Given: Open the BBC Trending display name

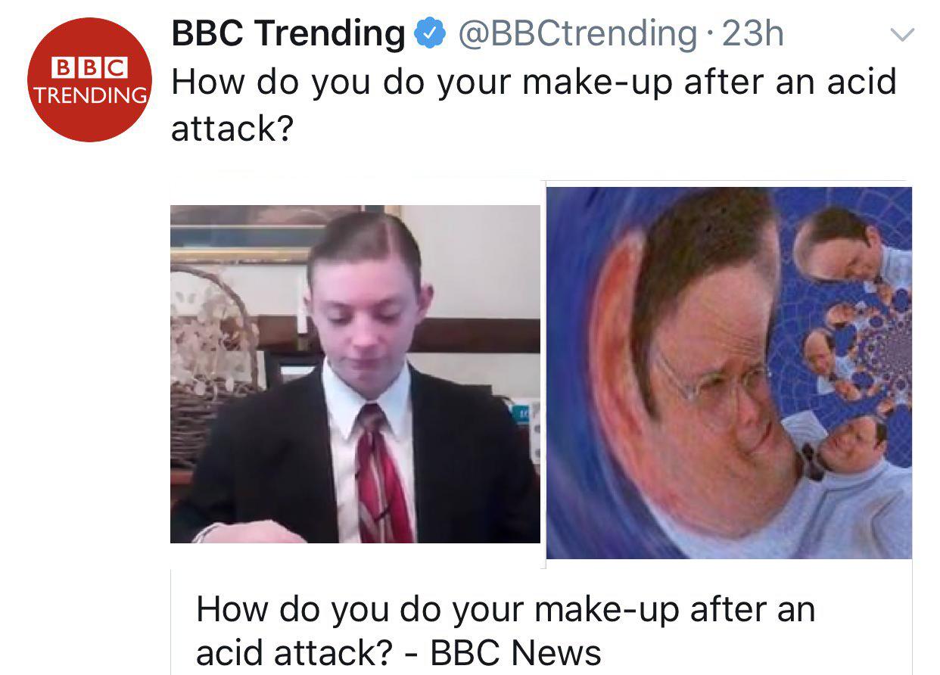Looking at the screenshot, I should (288, 34).
